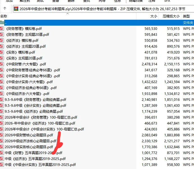This screenshot has height=169, width=194.
Task: Click size value 2,140,981
Action: [x=150, y=99]
